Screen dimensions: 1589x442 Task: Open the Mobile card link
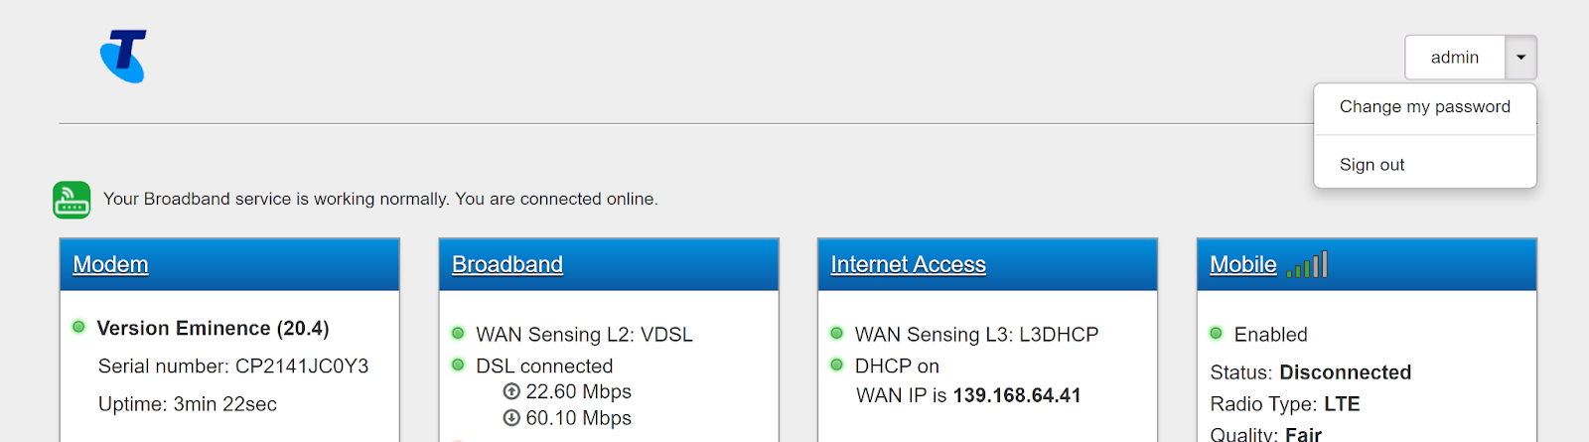coord(1242,264)
